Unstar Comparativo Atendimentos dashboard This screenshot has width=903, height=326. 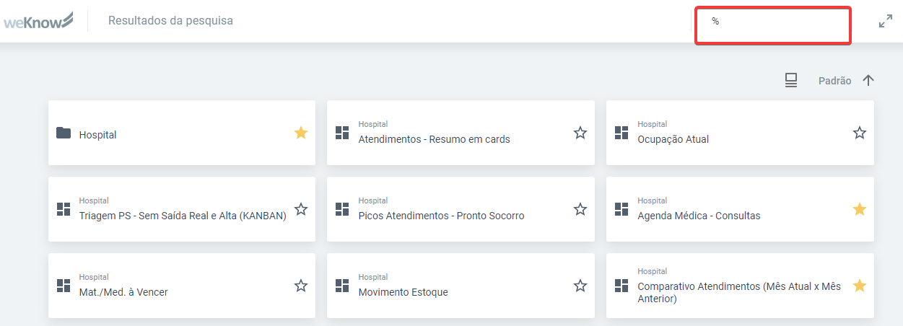[859, 286]
